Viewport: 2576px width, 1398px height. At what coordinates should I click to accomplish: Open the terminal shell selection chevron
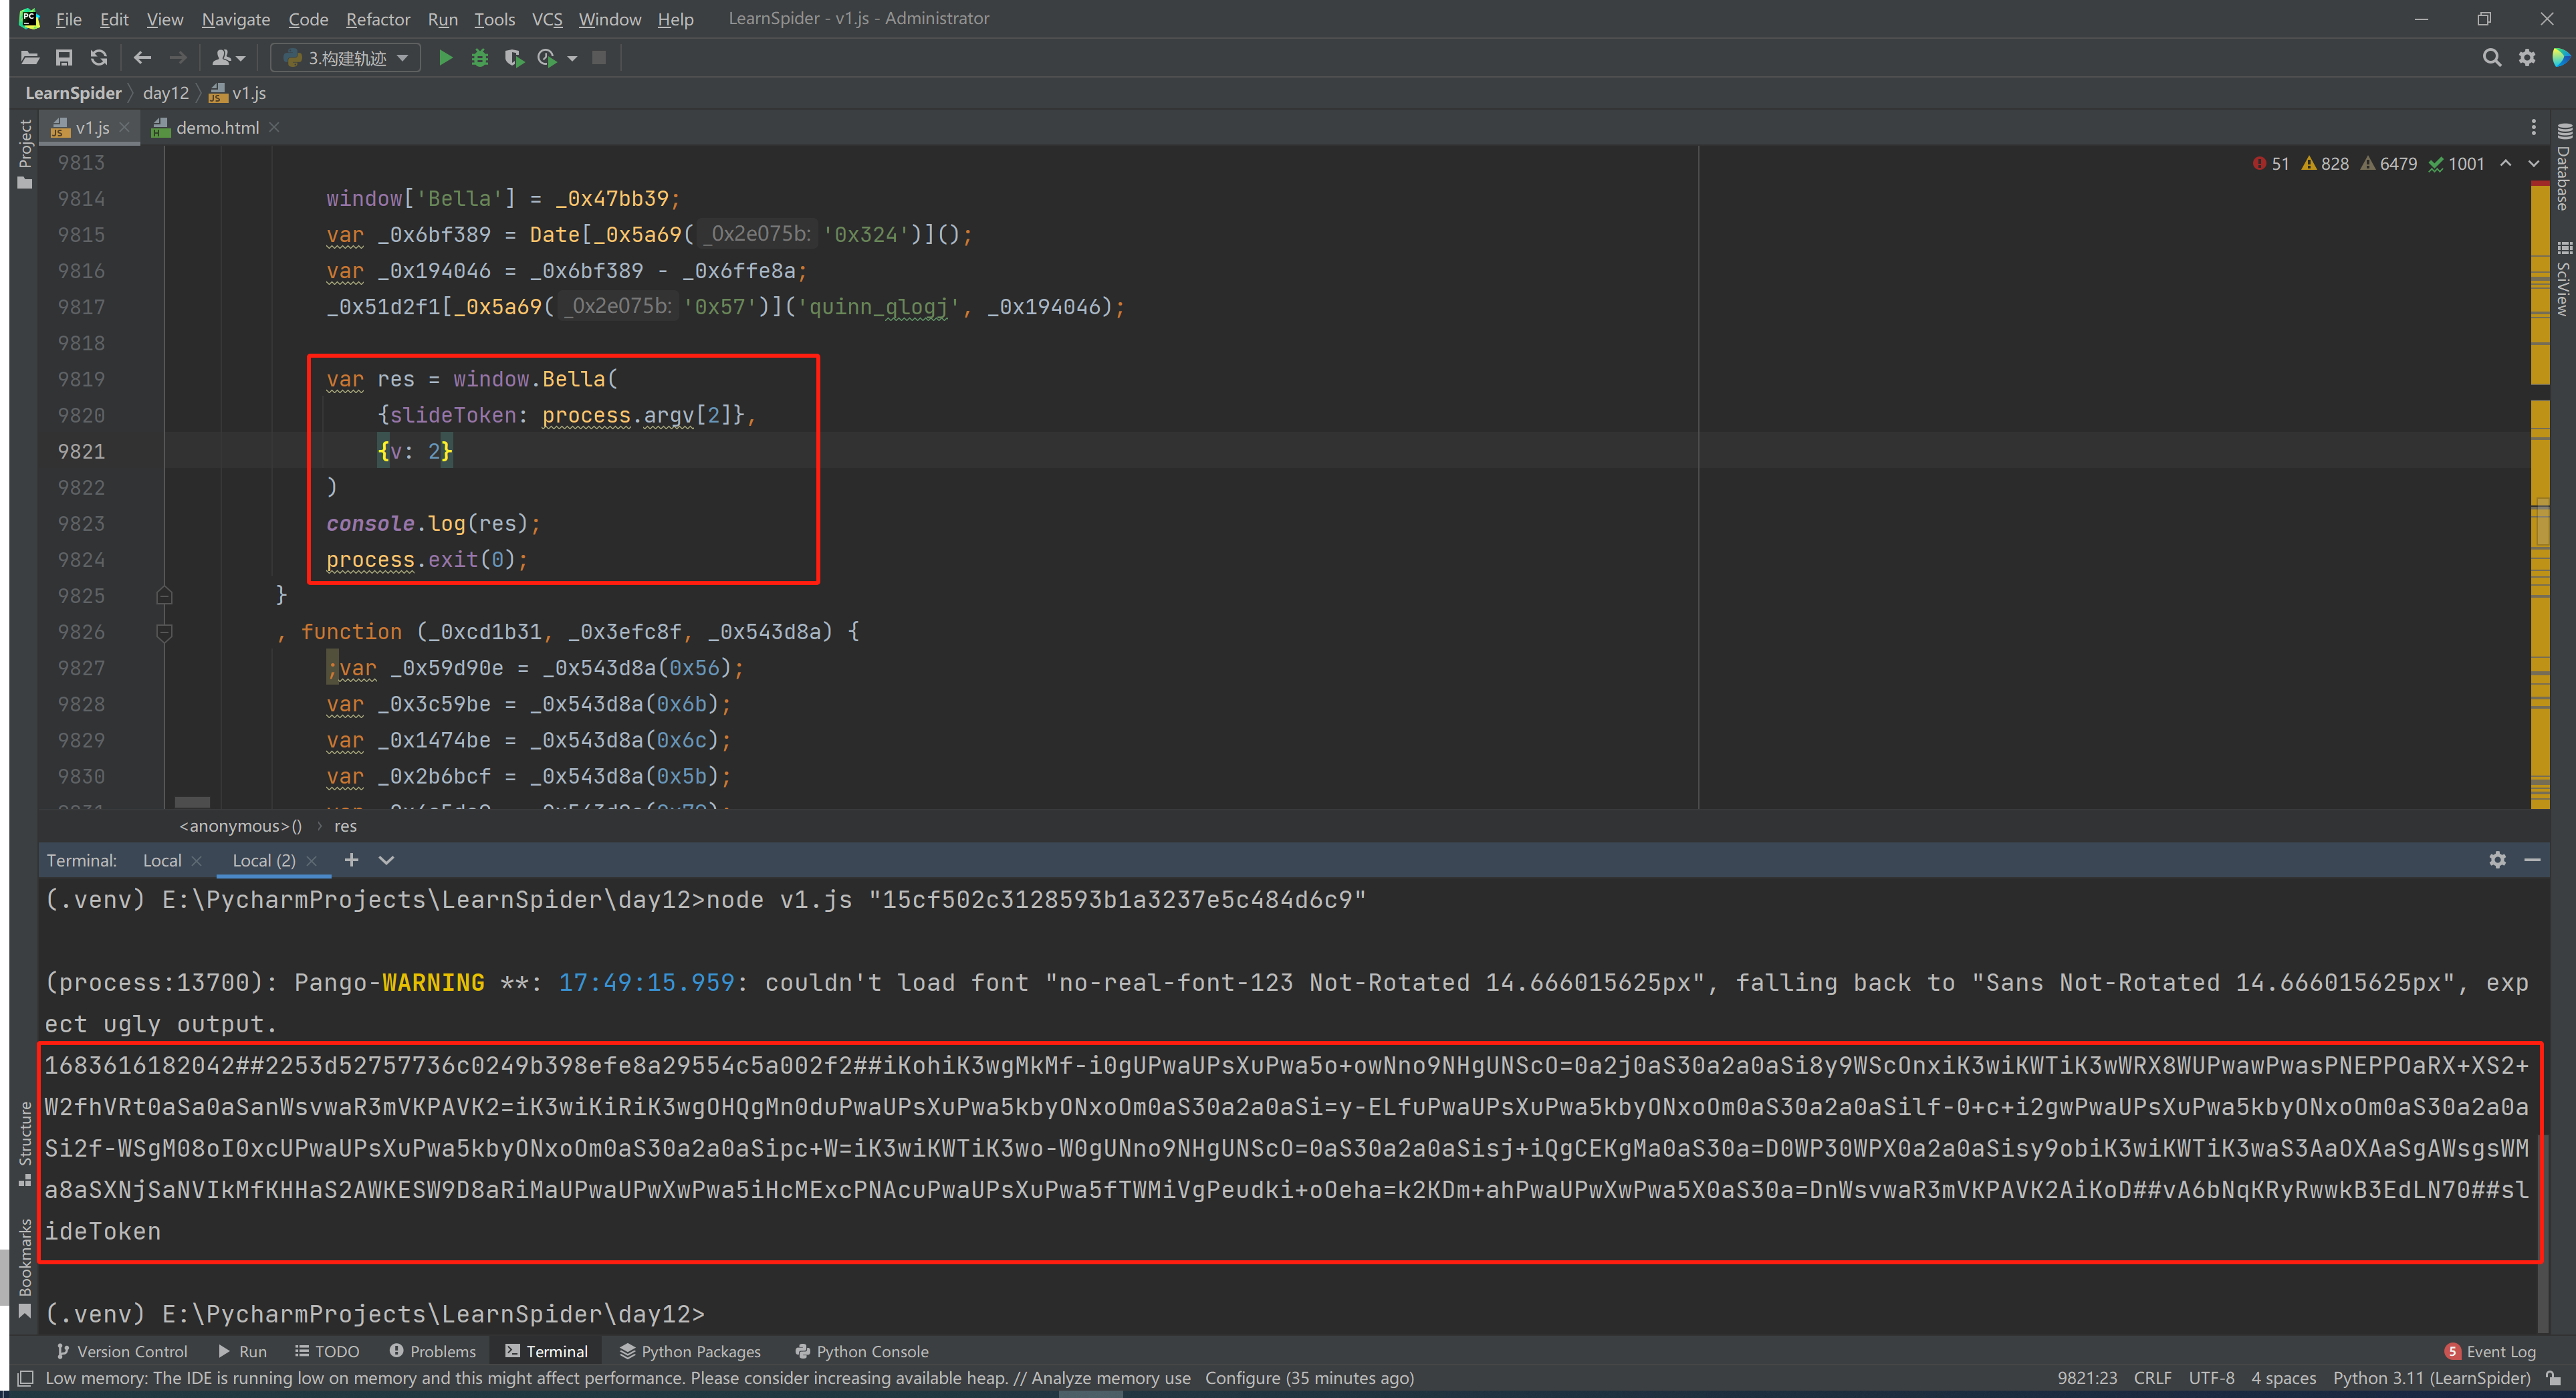coord(386,860)
